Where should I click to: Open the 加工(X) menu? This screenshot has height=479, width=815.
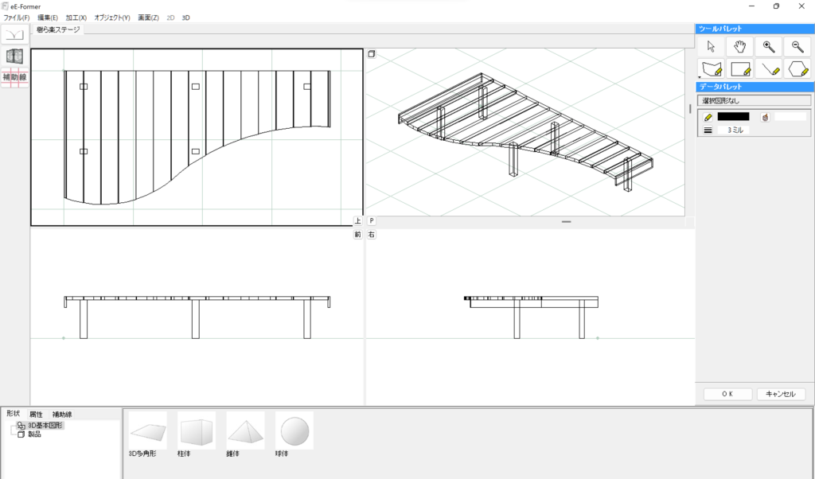[76, 18]
